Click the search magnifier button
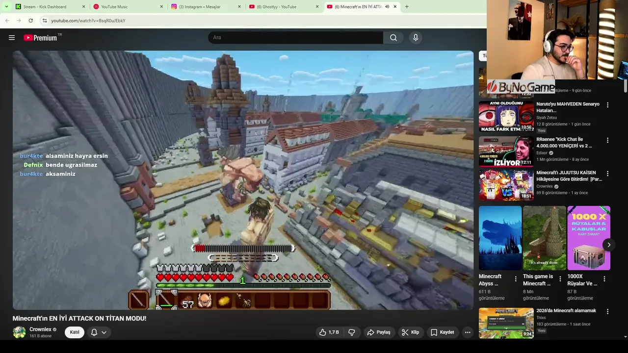The height and width of the screenshot is (353, 628). [x=393, y=38]
